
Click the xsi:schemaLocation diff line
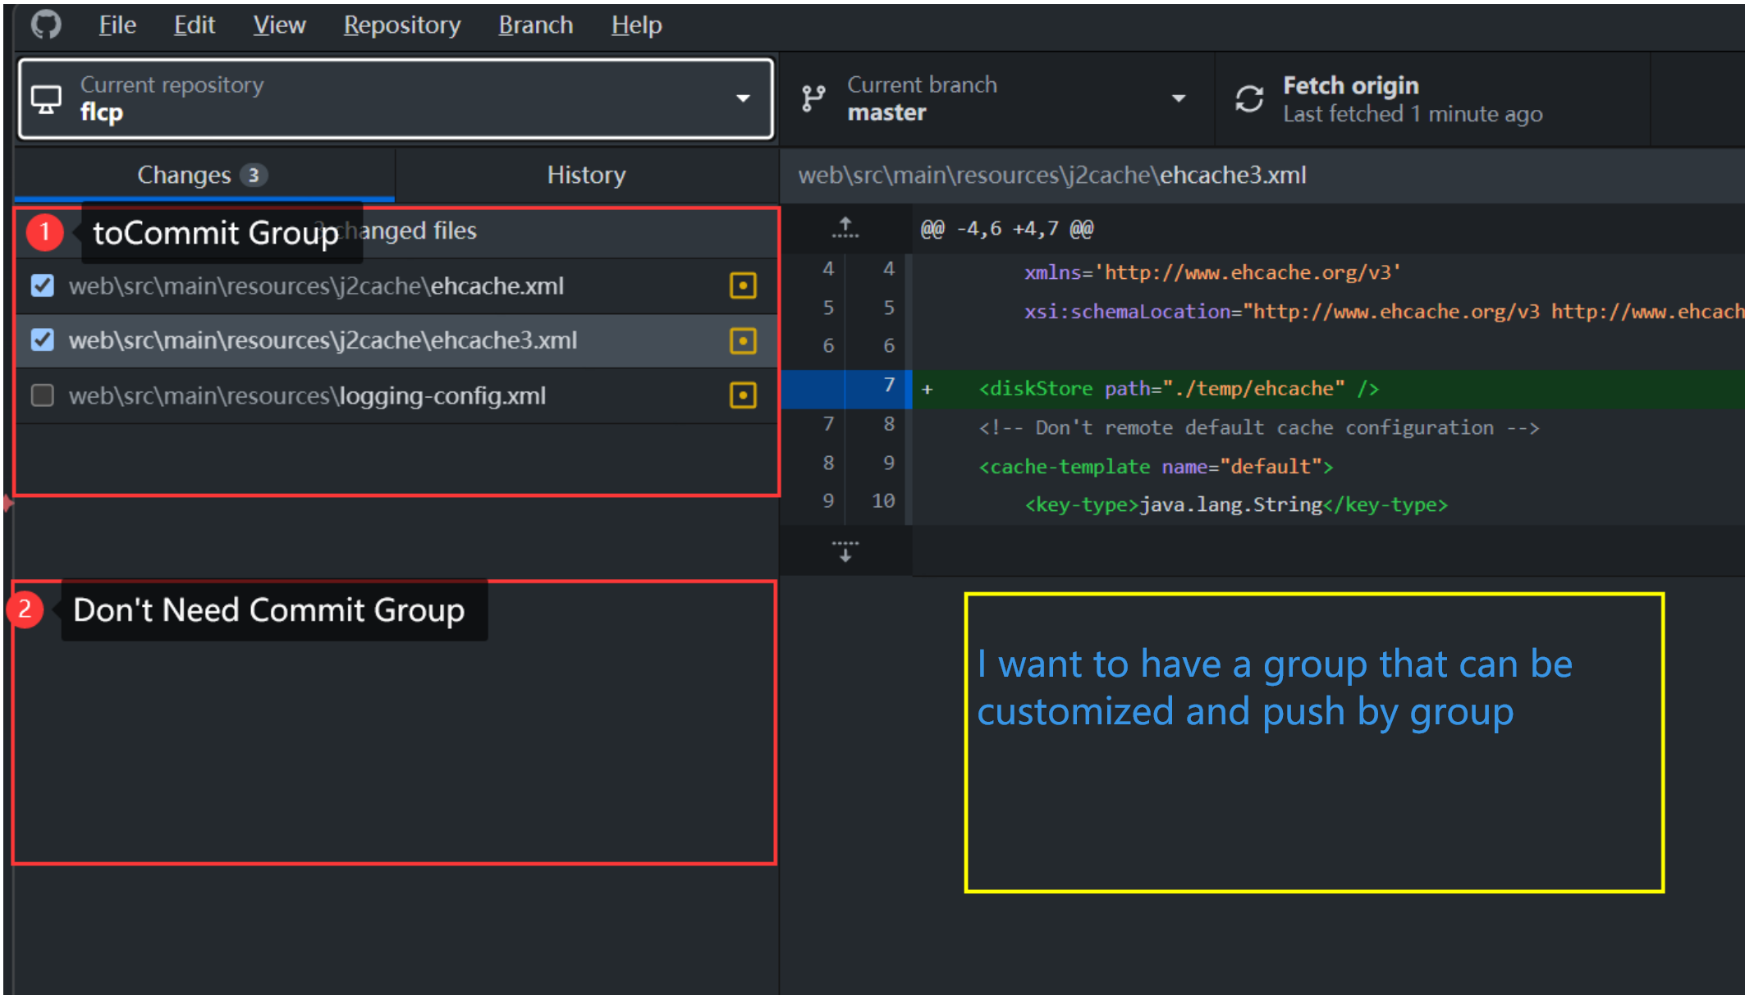(1384, 312)
